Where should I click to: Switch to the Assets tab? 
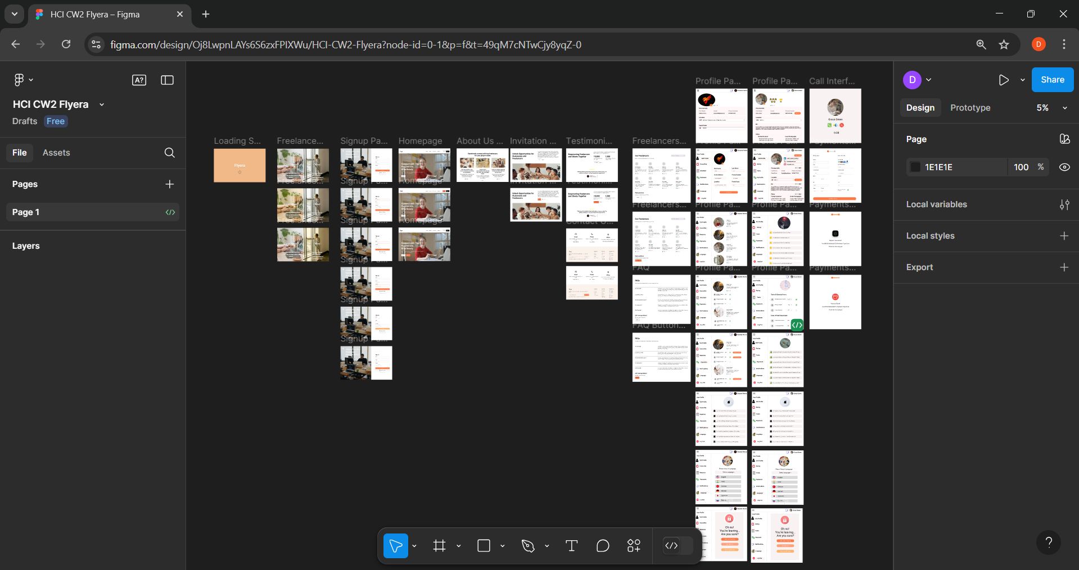pyautogui.click(x=56, y=153)
